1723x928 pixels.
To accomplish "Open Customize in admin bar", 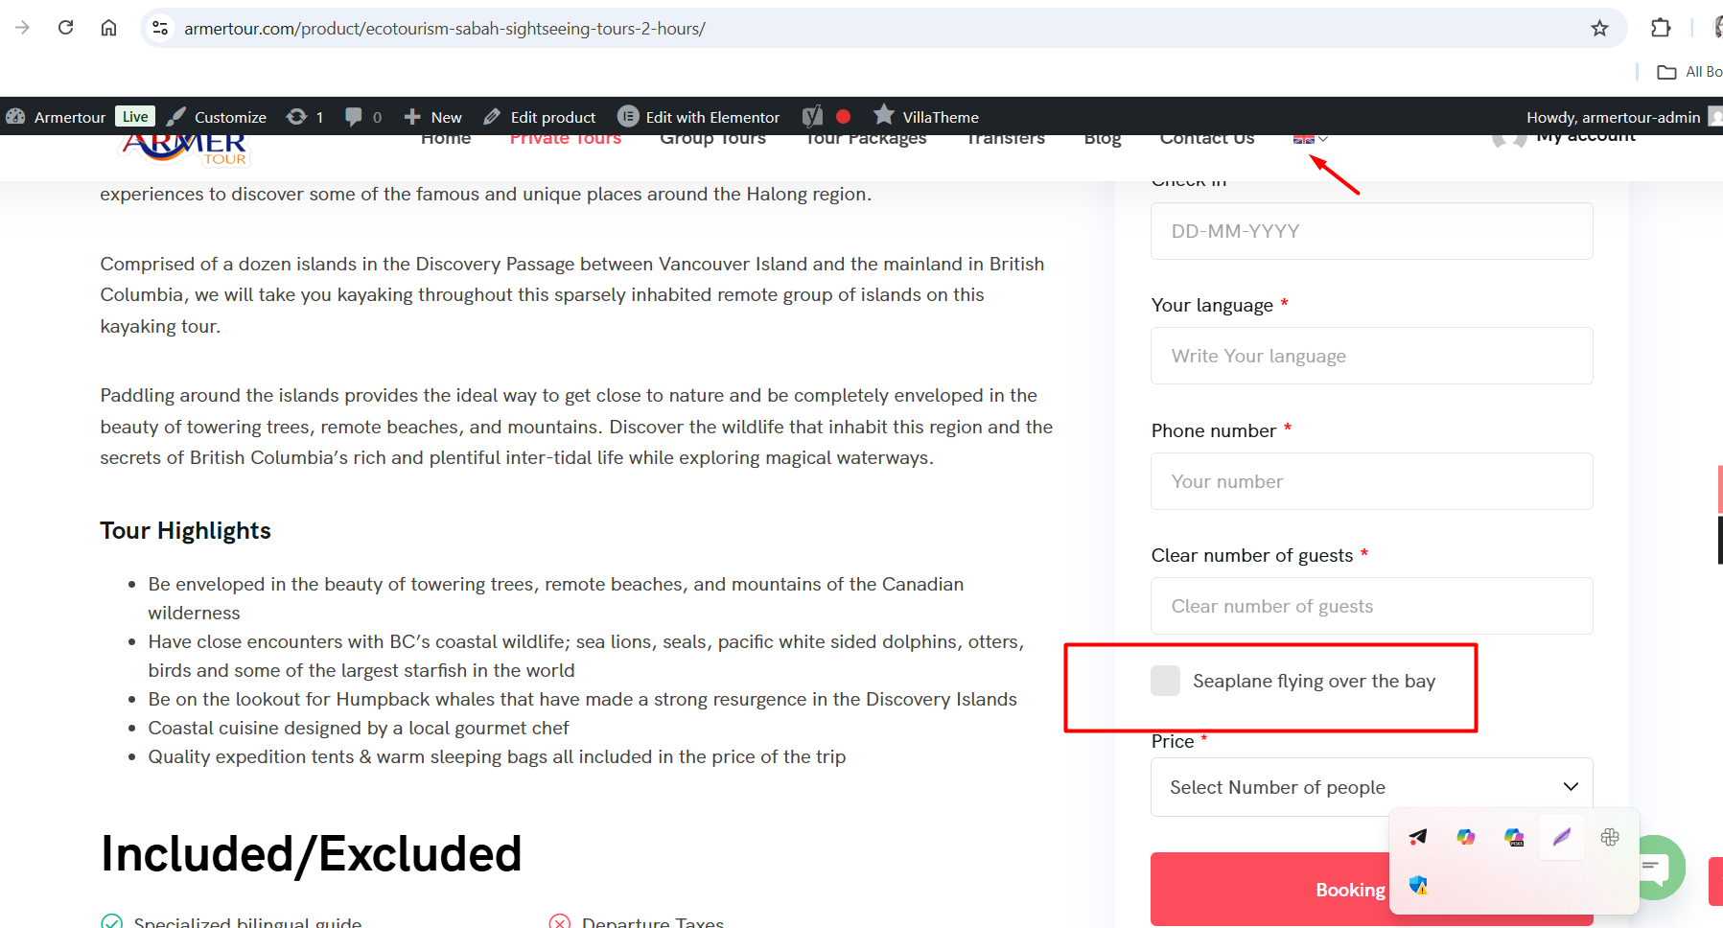I will tap(217, 117).
